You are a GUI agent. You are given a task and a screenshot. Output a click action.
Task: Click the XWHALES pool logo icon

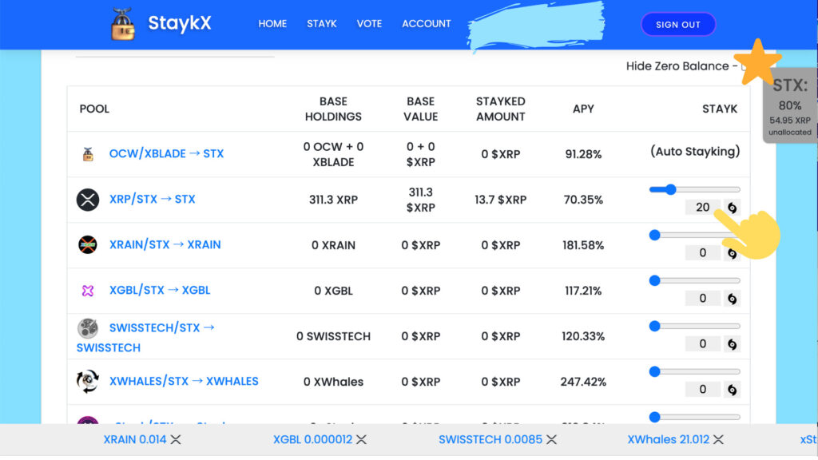(x=88, y=381)
